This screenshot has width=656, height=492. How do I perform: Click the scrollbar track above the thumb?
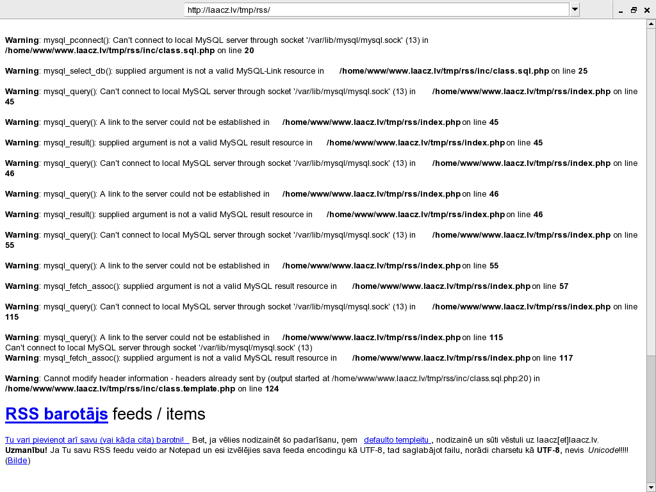pyautogui.click(x=651, y=192)
